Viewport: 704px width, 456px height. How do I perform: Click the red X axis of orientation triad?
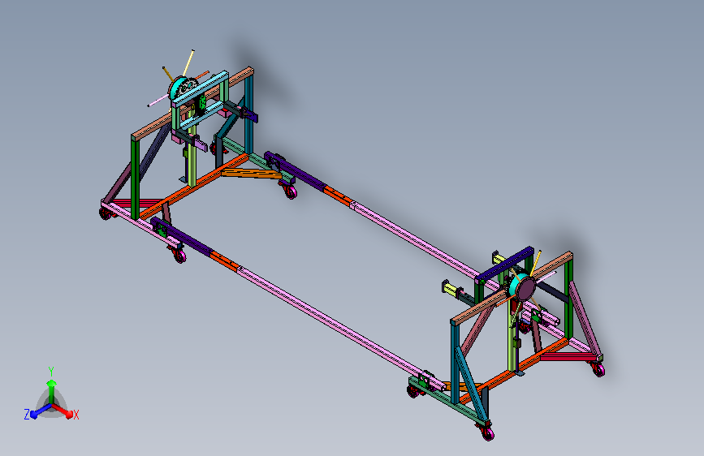[x=66, y=412]
